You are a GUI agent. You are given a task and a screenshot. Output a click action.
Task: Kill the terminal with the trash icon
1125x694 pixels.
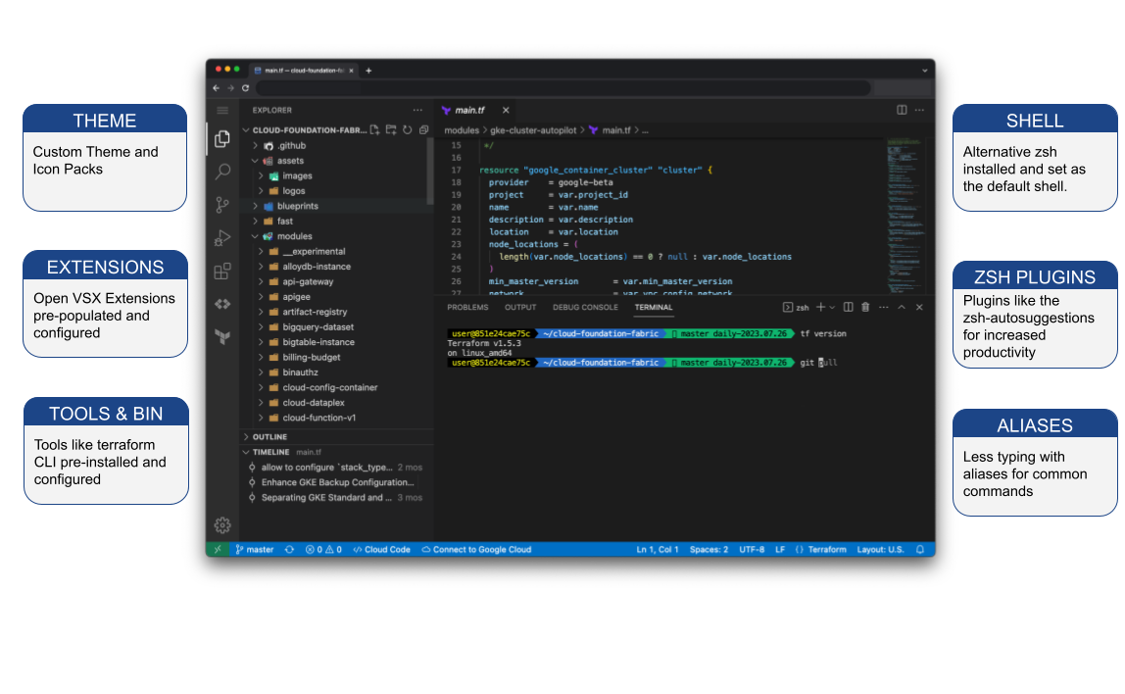tap(865, 307)
